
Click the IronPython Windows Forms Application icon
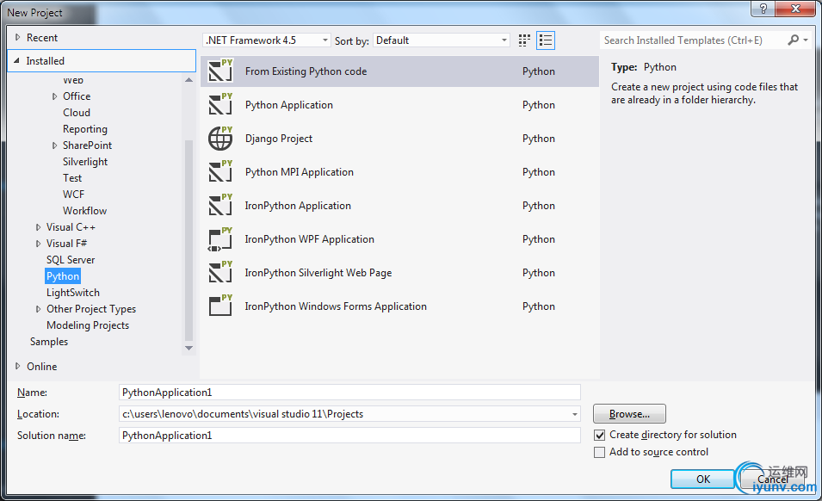click(x=220, y=306)
